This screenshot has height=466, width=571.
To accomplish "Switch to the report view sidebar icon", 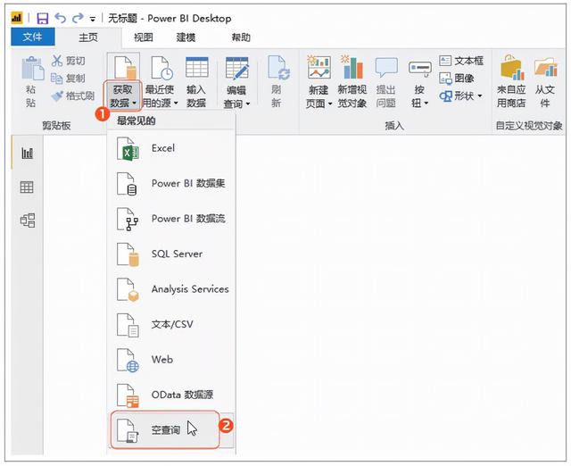I will pyautogui.click(x=28, y=153).
